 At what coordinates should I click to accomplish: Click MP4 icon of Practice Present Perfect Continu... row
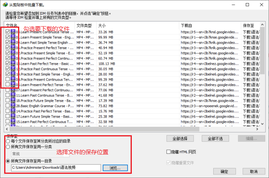pyautogui.click(x=13, y=58)
